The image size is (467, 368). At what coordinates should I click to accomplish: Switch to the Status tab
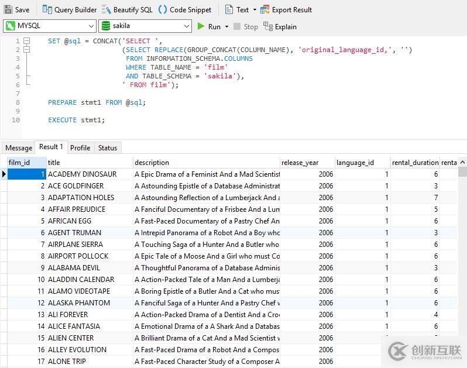[x=108, y=147]
